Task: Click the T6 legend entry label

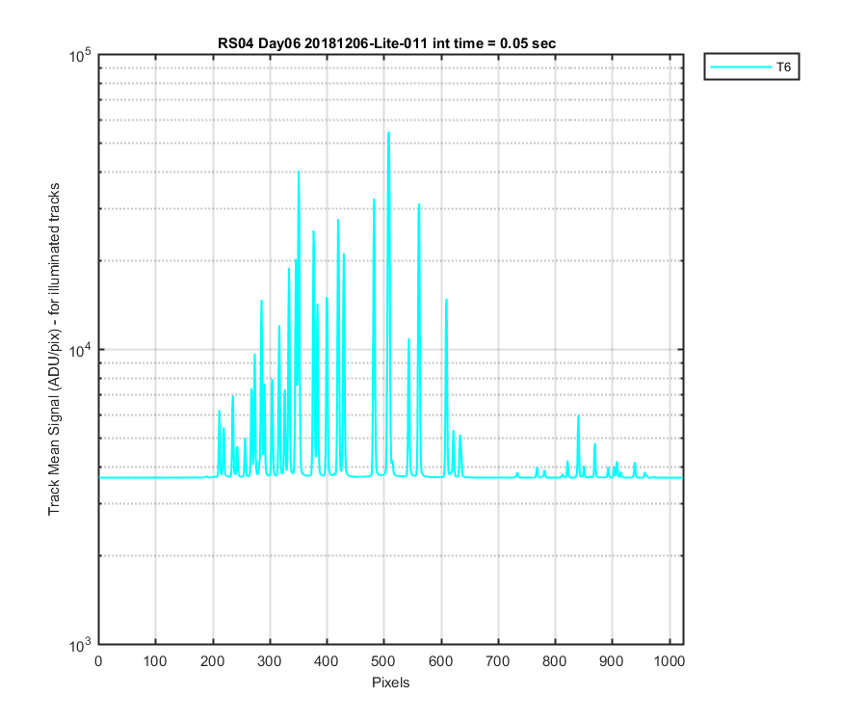Action: point(783,67)
